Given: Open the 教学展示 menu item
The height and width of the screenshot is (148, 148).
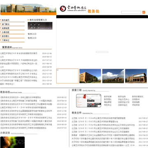Looking at the screenshot, I should tap(6, 36).
